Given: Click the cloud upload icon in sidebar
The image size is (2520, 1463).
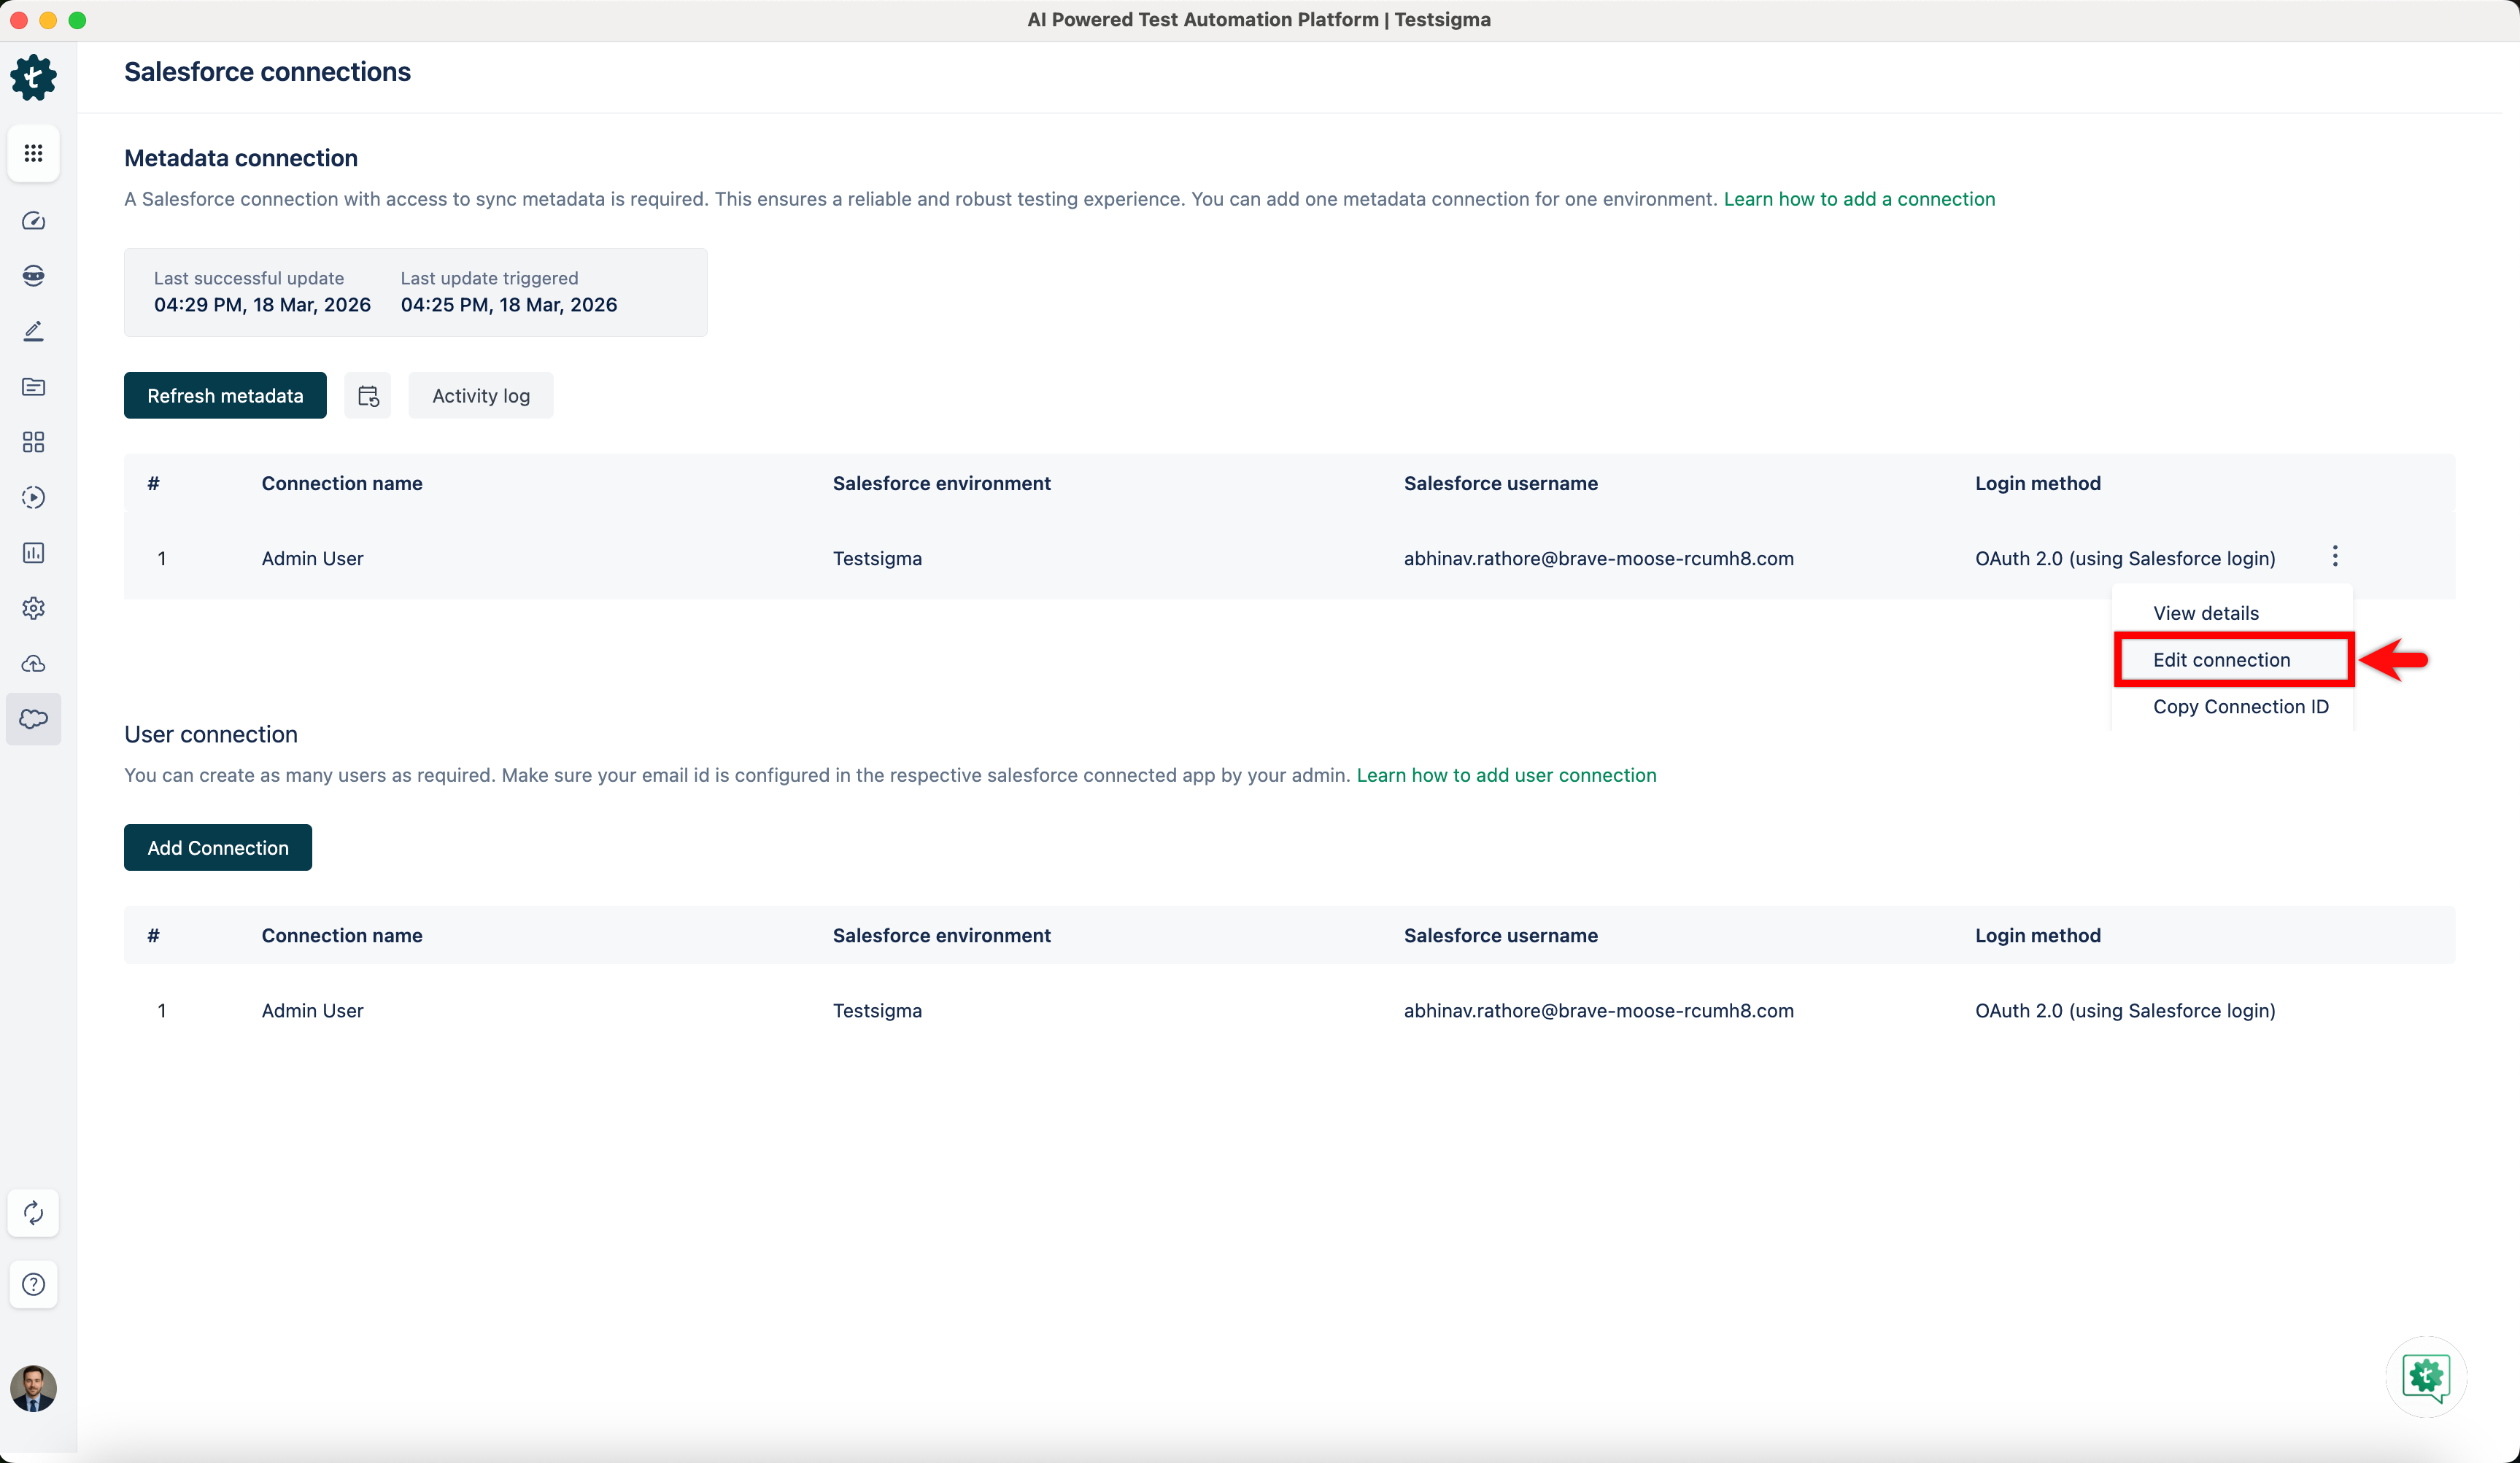Looking at the screenshot, I should 33,664.
